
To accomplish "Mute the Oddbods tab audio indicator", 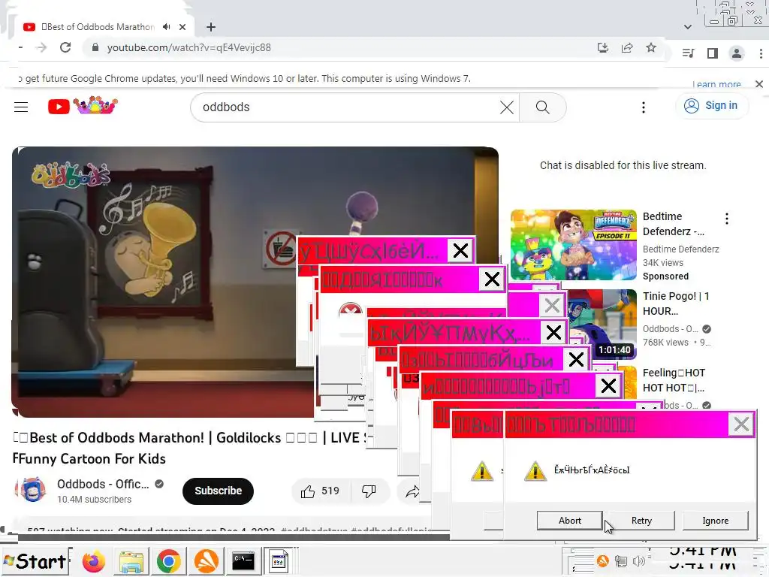I will (x=167, y=27).
